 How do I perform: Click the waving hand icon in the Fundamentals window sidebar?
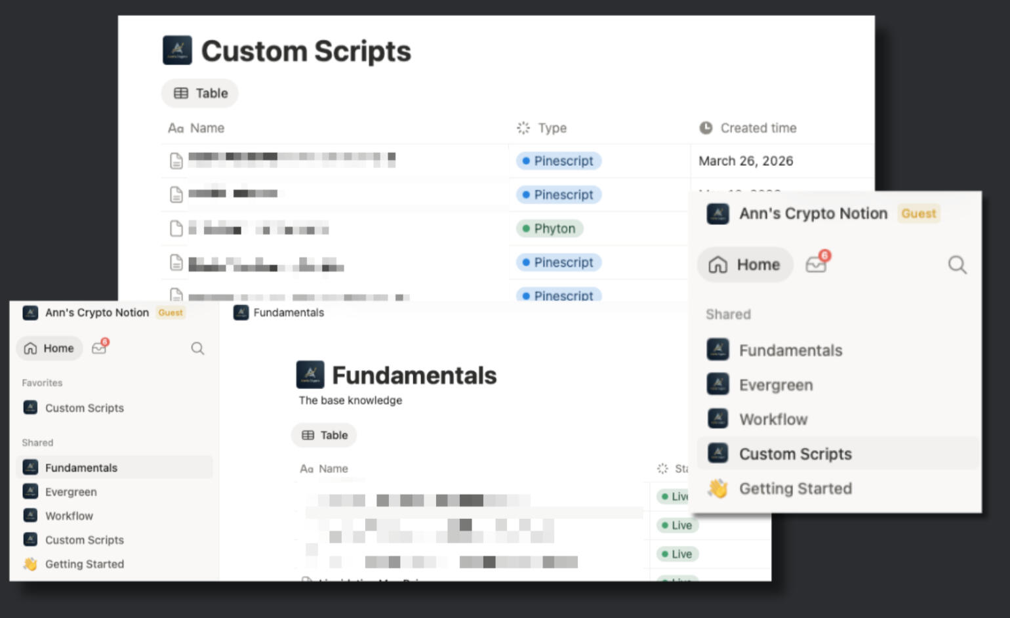coord(30,564)
